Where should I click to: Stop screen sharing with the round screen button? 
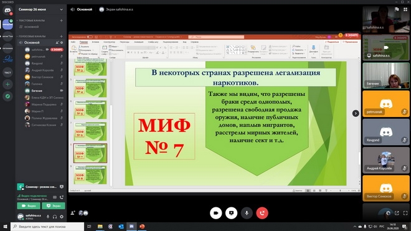click(231, 213)
